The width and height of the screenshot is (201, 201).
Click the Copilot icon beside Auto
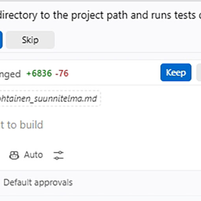click(x=14, y=155)
